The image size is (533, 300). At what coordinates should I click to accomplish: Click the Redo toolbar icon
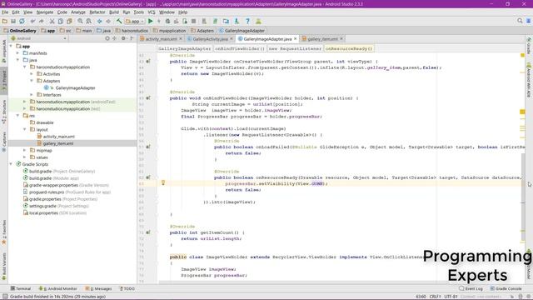coord(42,21)
